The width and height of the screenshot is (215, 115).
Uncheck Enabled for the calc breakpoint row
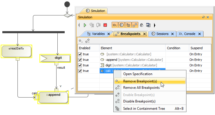[x=80, y=71]
